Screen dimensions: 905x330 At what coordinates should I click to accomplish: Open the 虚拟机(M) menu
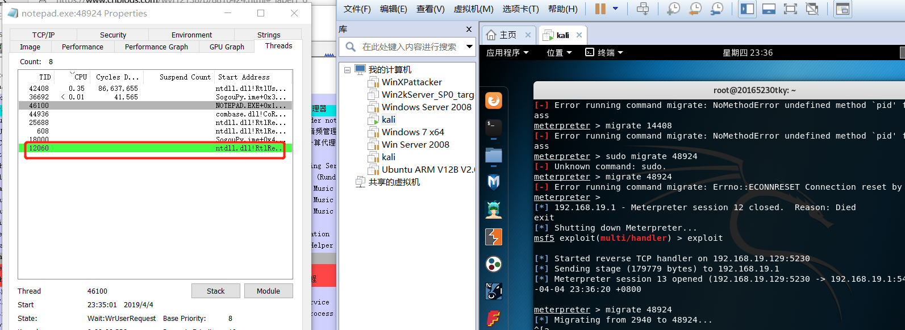pyautogui.click(x=473, y=9)
